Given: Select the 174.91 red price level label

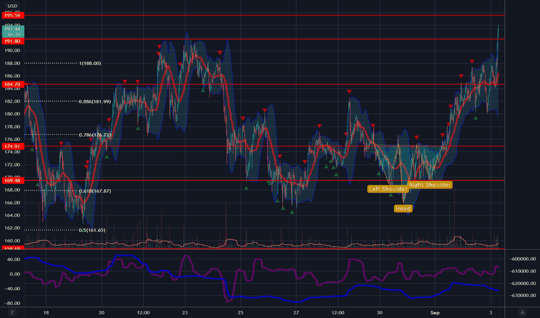Looking at the screenshot, I should [x=13, y=146].
